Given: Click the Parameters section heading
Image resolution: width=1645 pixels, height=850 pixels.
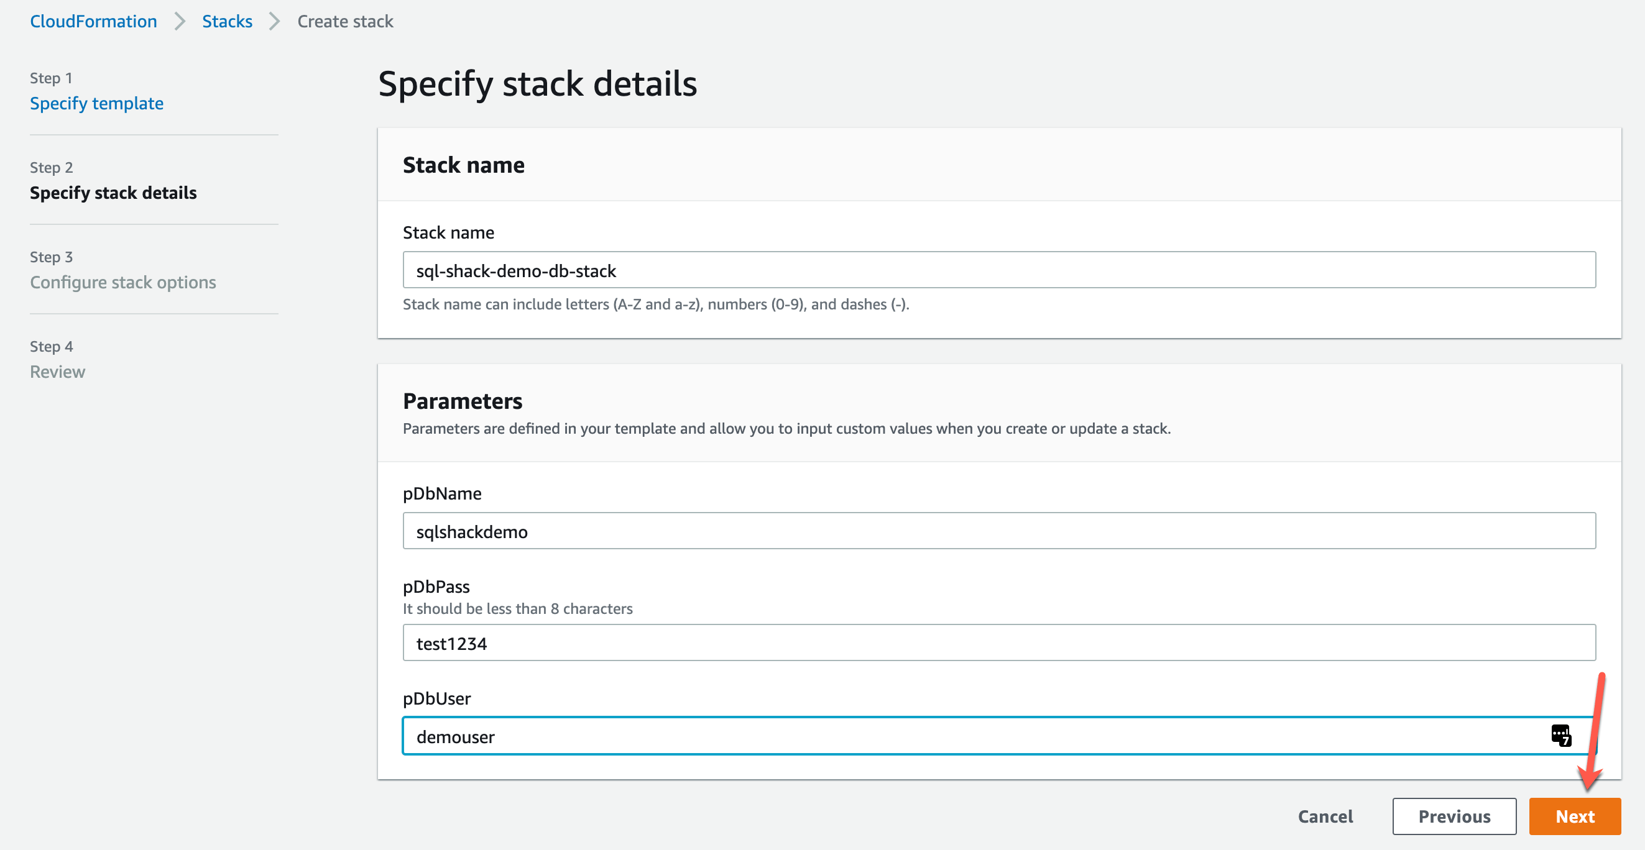Looking at the screenshot, I should (x=463, y=401).
